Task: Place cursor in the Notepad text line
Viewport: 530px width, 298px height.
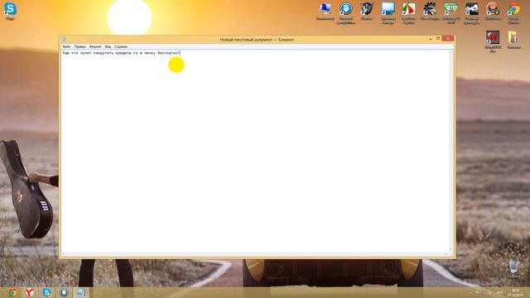Action: pyautogui.click(x=121, y=53)
